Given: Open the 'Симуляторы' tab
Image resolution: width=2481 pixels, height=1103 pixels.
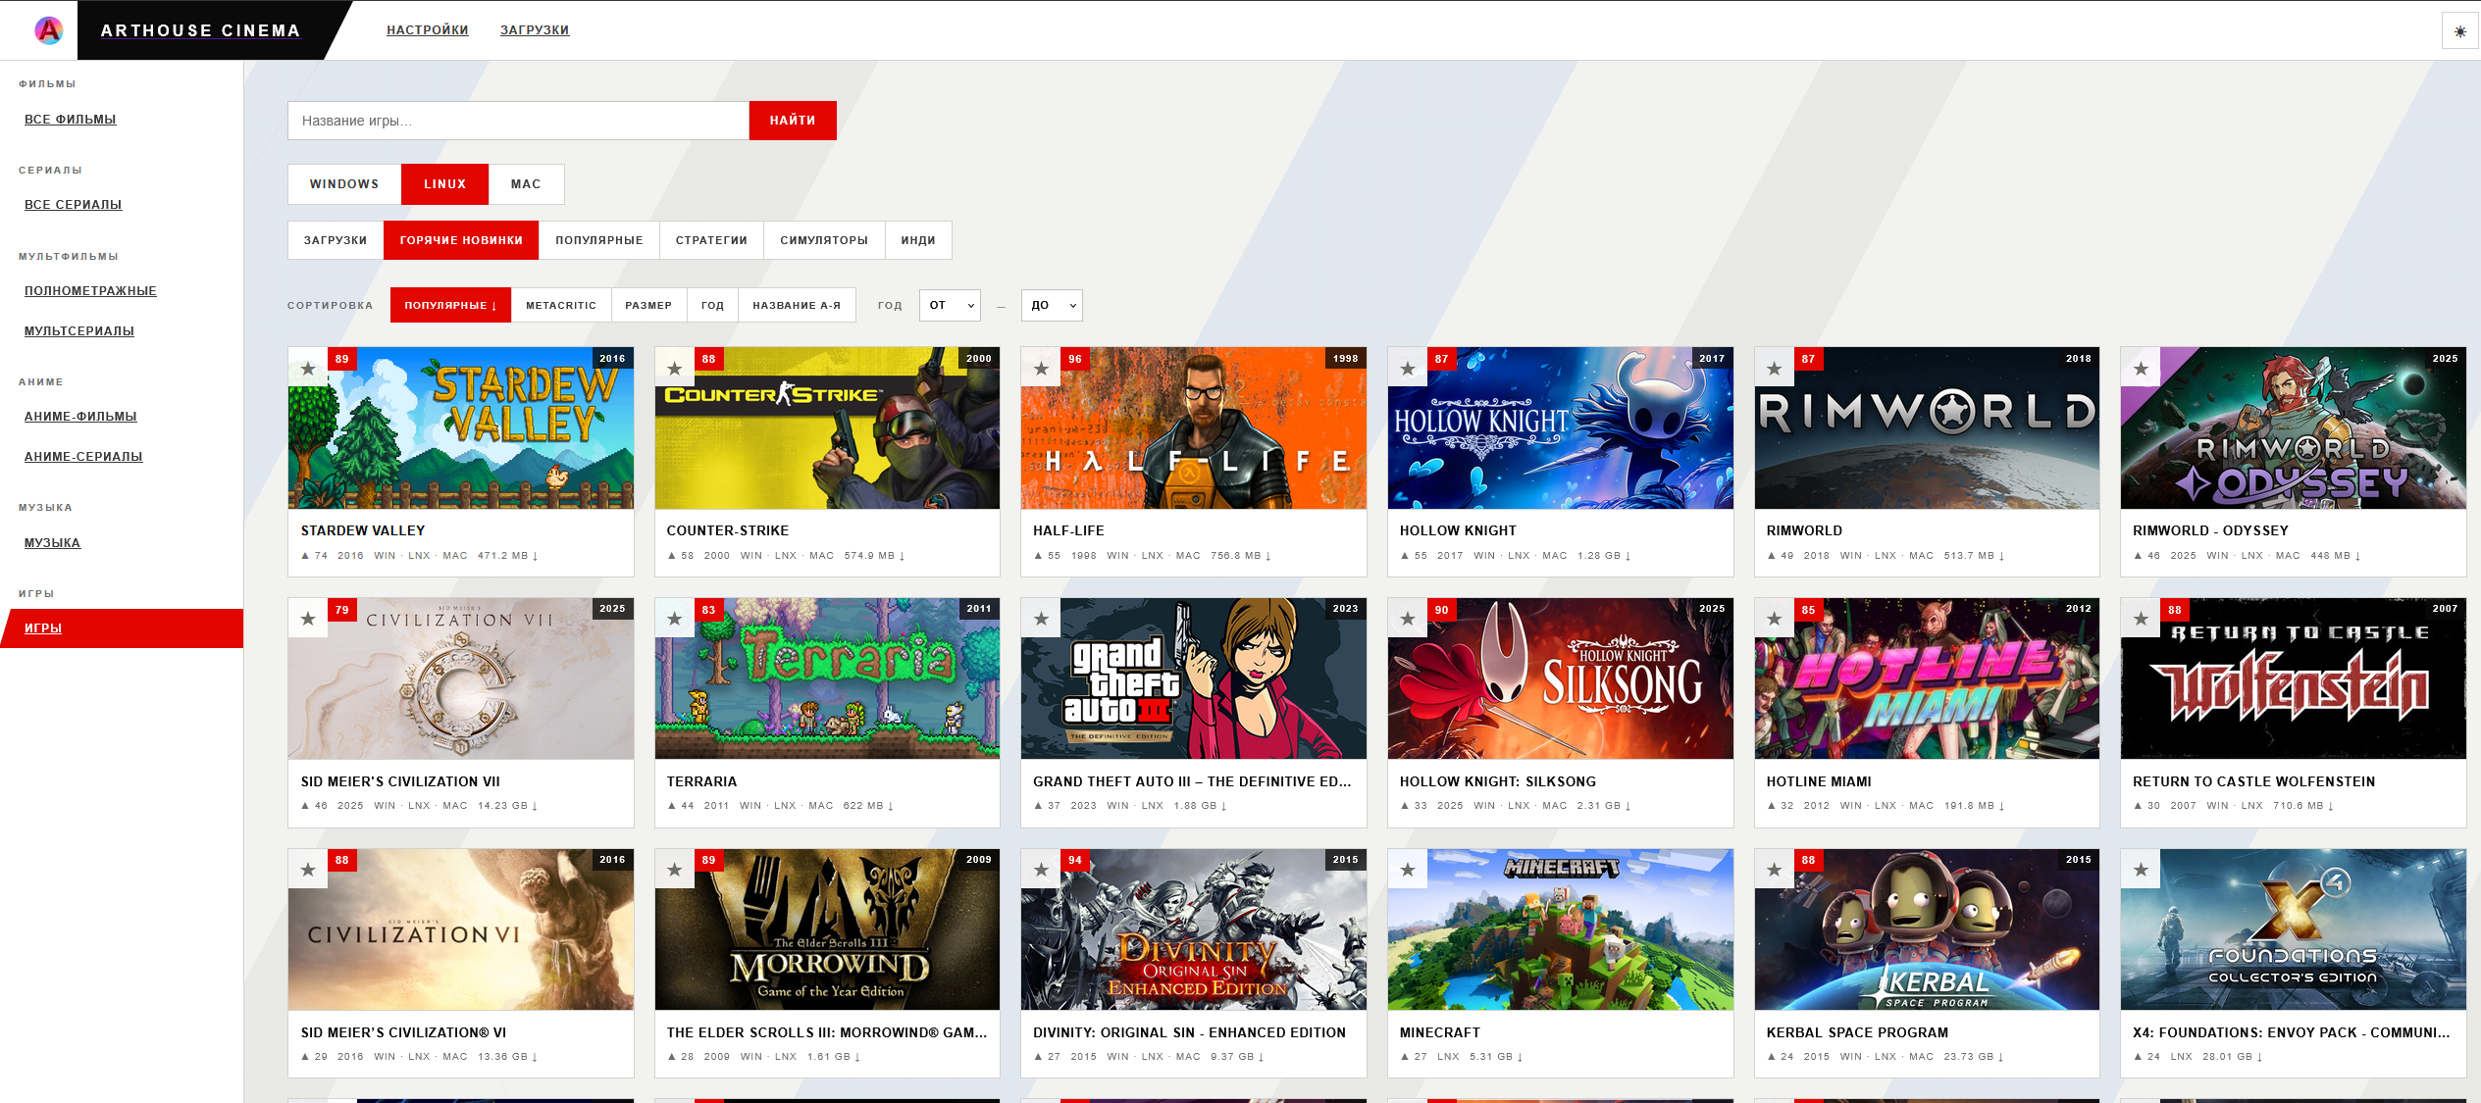Looking at the screenshot, I should click(824, 240).
